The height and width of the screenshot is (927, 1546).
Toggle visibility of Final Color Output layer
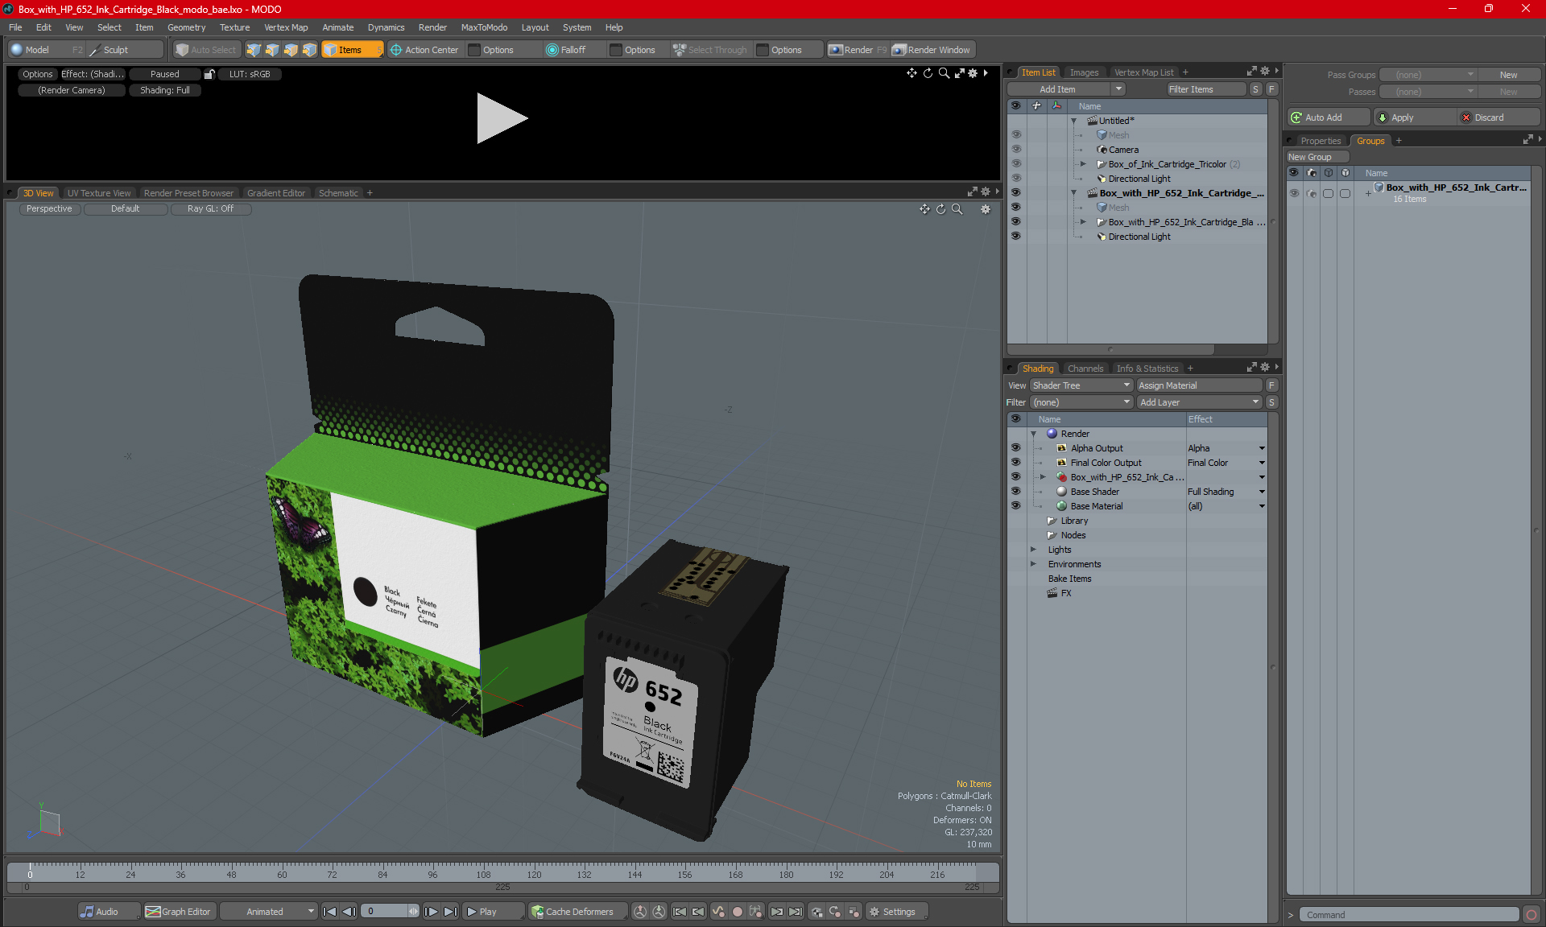pos(1016,463)
